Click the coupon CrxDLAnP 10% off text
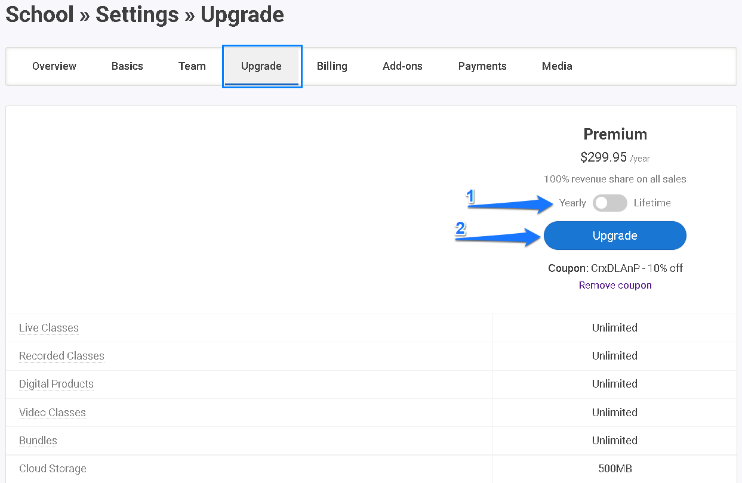This screenshot has height=483, width=742. point(615,268)
